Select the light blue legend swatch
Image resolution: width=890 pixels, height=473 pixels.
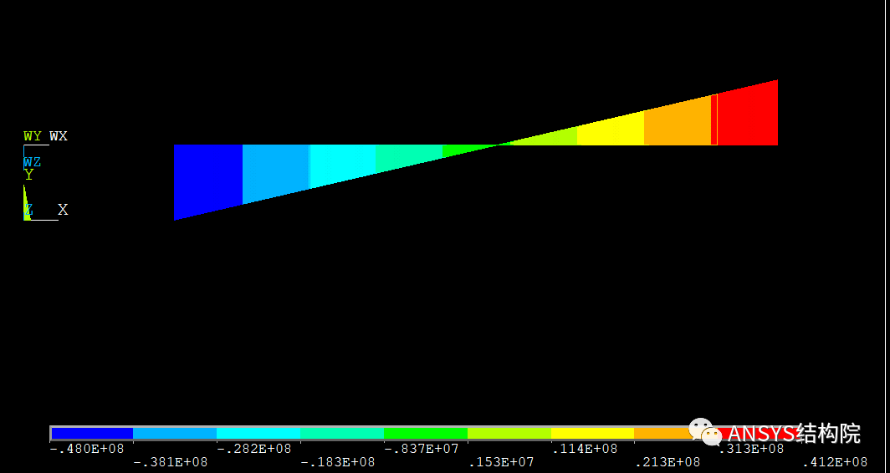(x=175, y=433)
